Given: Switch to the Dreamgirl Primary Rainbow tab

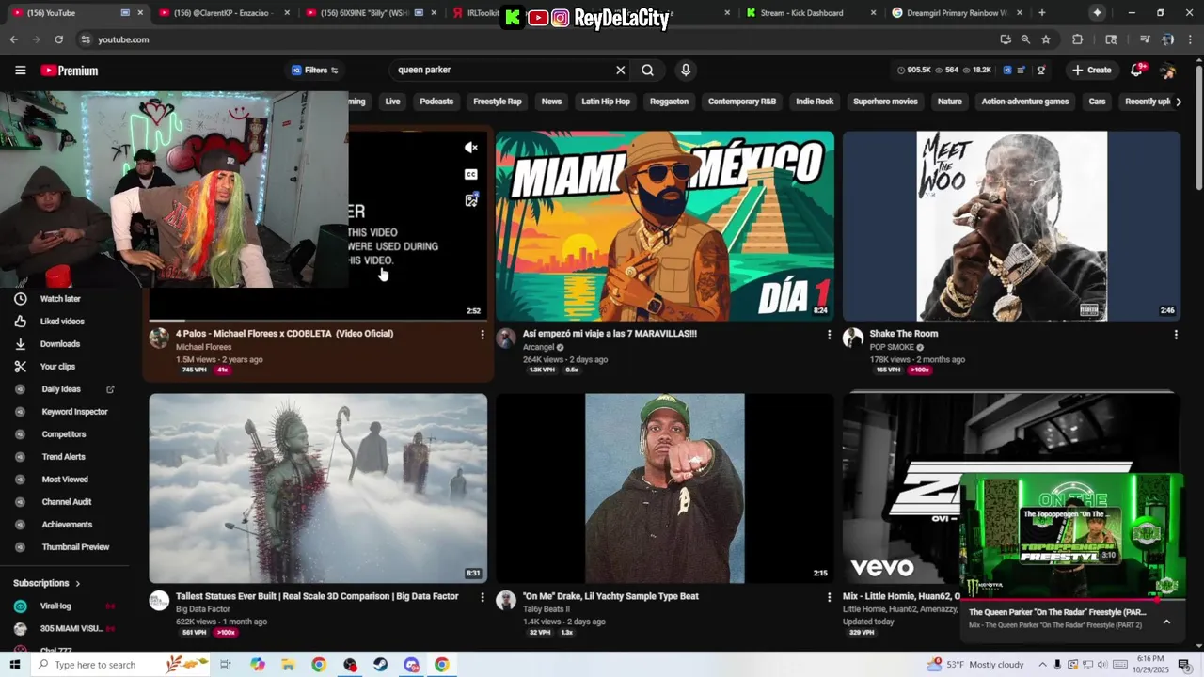Looking at the screenshot, I should click(956, 13).
